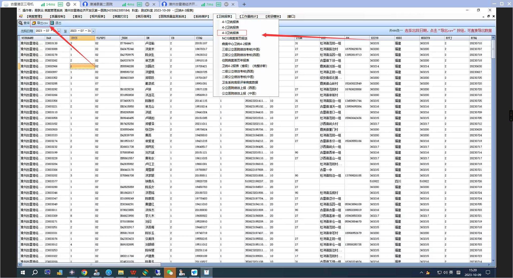The height and width of the screenshot is (278, 513).
Task: Open the notification center in system tray
Action: tap(488, 272)
